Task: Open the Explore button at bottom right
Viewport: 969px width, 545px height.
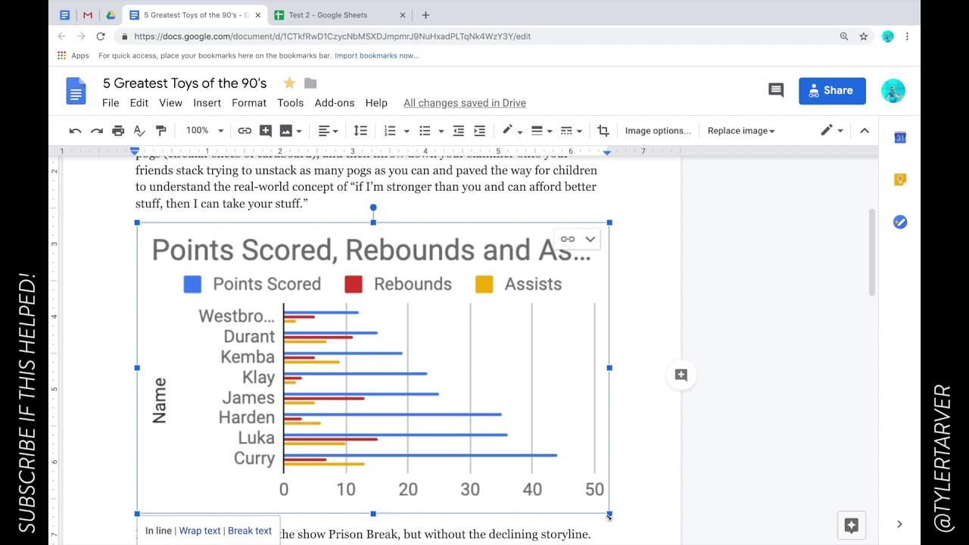Action: (x=851, y=525)
